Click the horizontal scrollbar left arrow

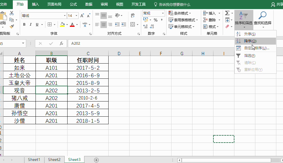pyautogui.click(x=179, y=160)
